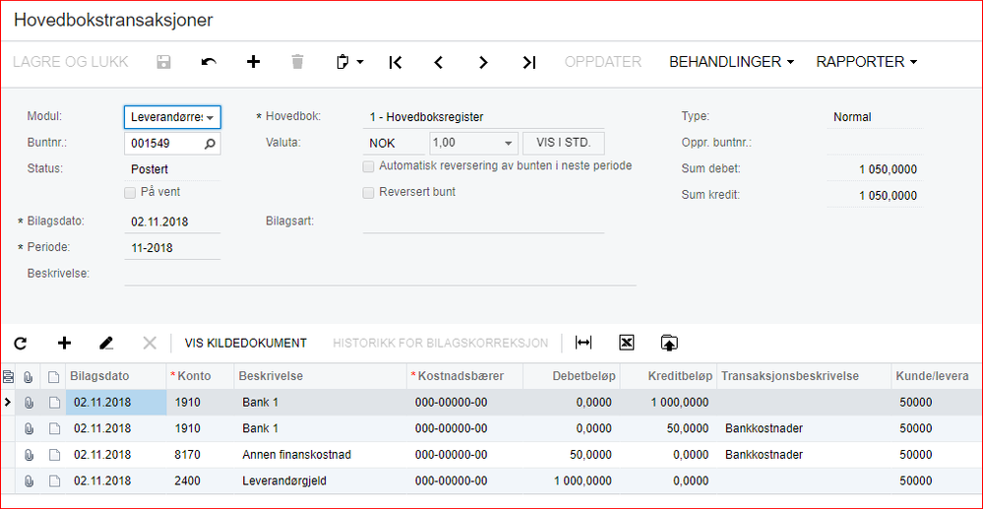
Task: Click the Buntnr. search magnifier icon
Action: point(210,144)
